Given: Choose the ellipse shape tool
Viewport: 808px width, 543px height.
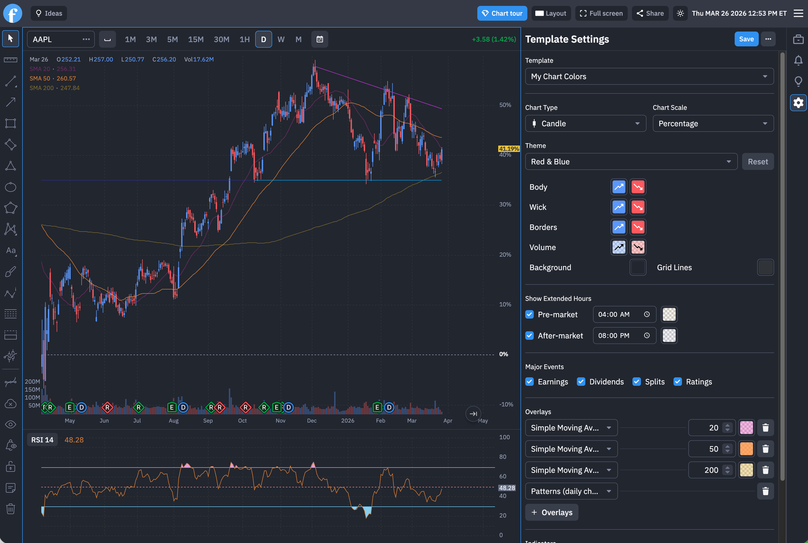Looking at the screenshot, I should (x=11, y=187).
